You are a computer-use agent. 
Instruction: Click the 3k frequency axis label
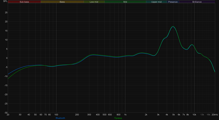158,115
